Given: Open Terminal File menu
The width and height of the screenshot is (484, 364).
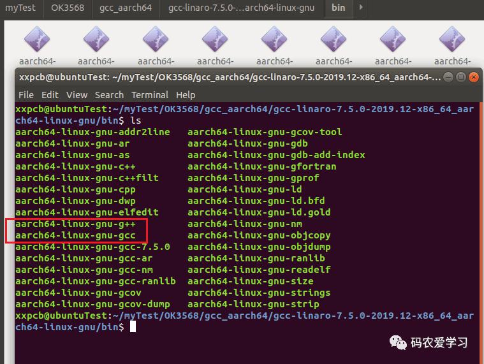Looking at the screenshot, I should [x=26, y=95].
